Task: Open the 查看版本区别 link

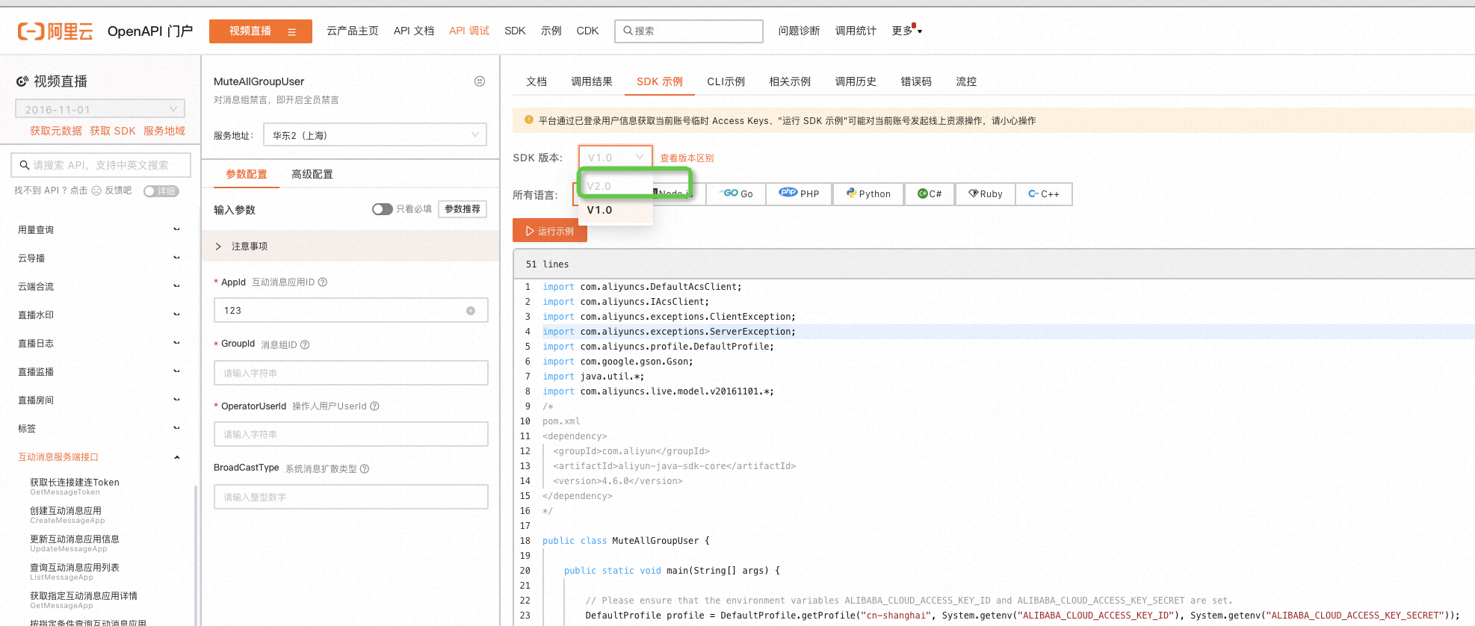Action: click(687, 158)
